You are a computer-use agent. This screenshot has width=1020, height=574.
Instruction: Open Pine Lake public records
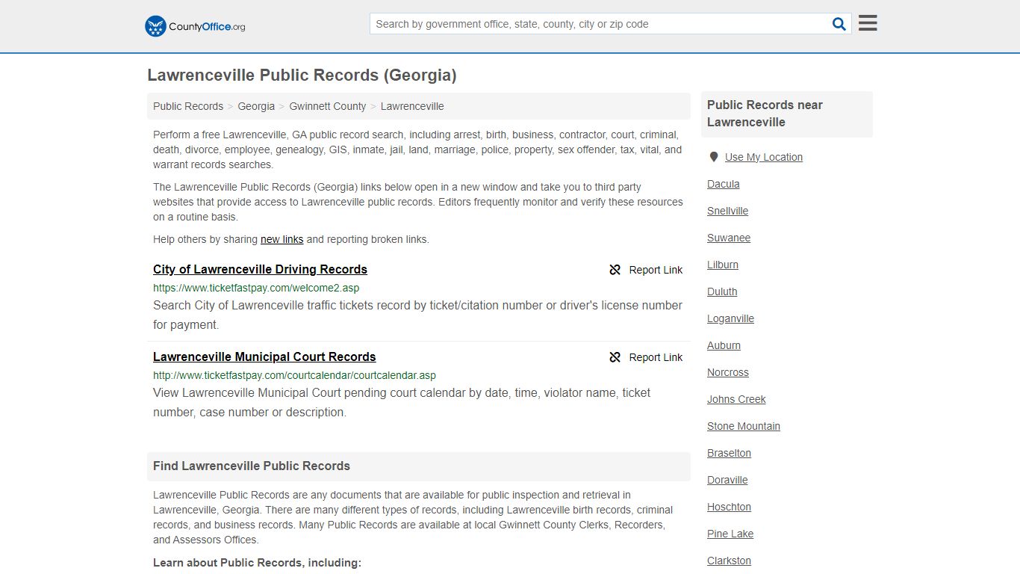[730, 534]
